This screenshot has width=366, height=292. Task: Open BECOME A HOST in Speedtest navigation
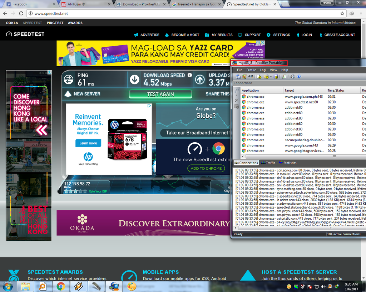182,35
